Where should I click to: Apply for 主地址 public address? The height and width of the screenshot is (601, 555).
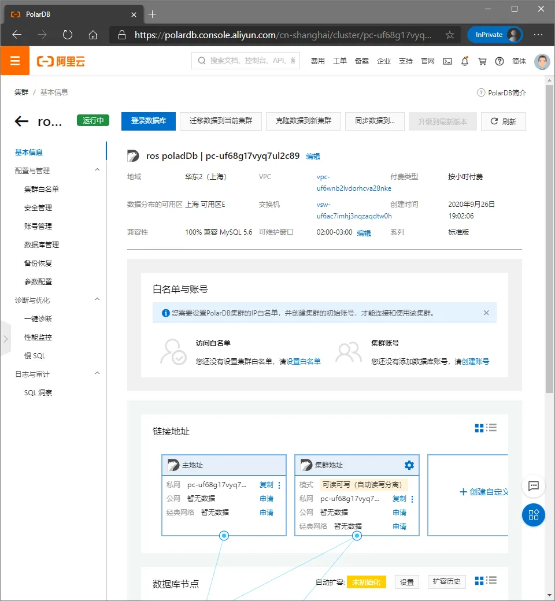coord(266,499)
